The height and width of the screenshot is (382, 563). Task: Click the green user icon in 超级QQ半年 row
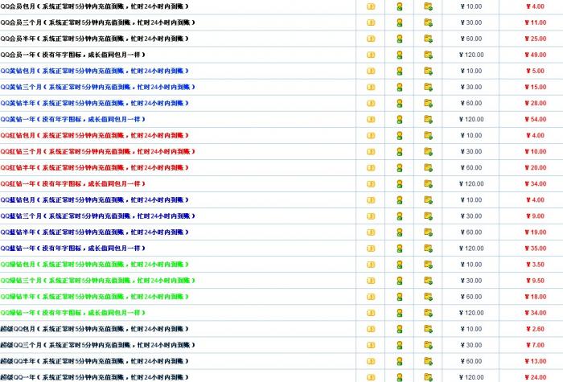click(399, 362)
